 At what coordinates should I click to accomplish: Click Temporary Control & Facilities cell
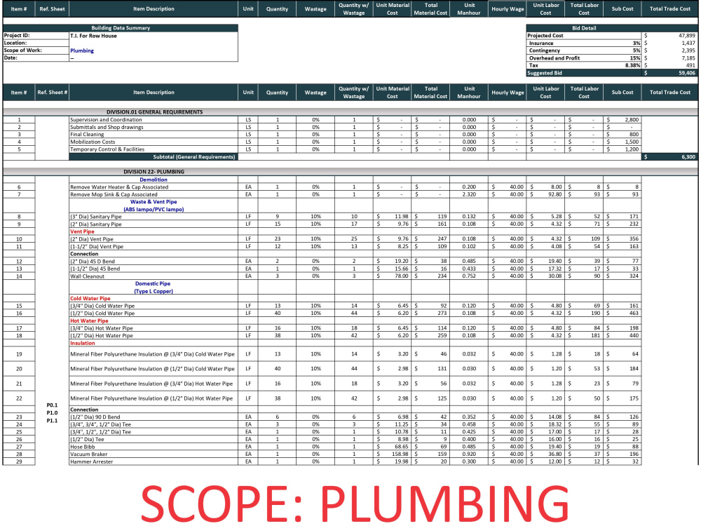[154, 149]
